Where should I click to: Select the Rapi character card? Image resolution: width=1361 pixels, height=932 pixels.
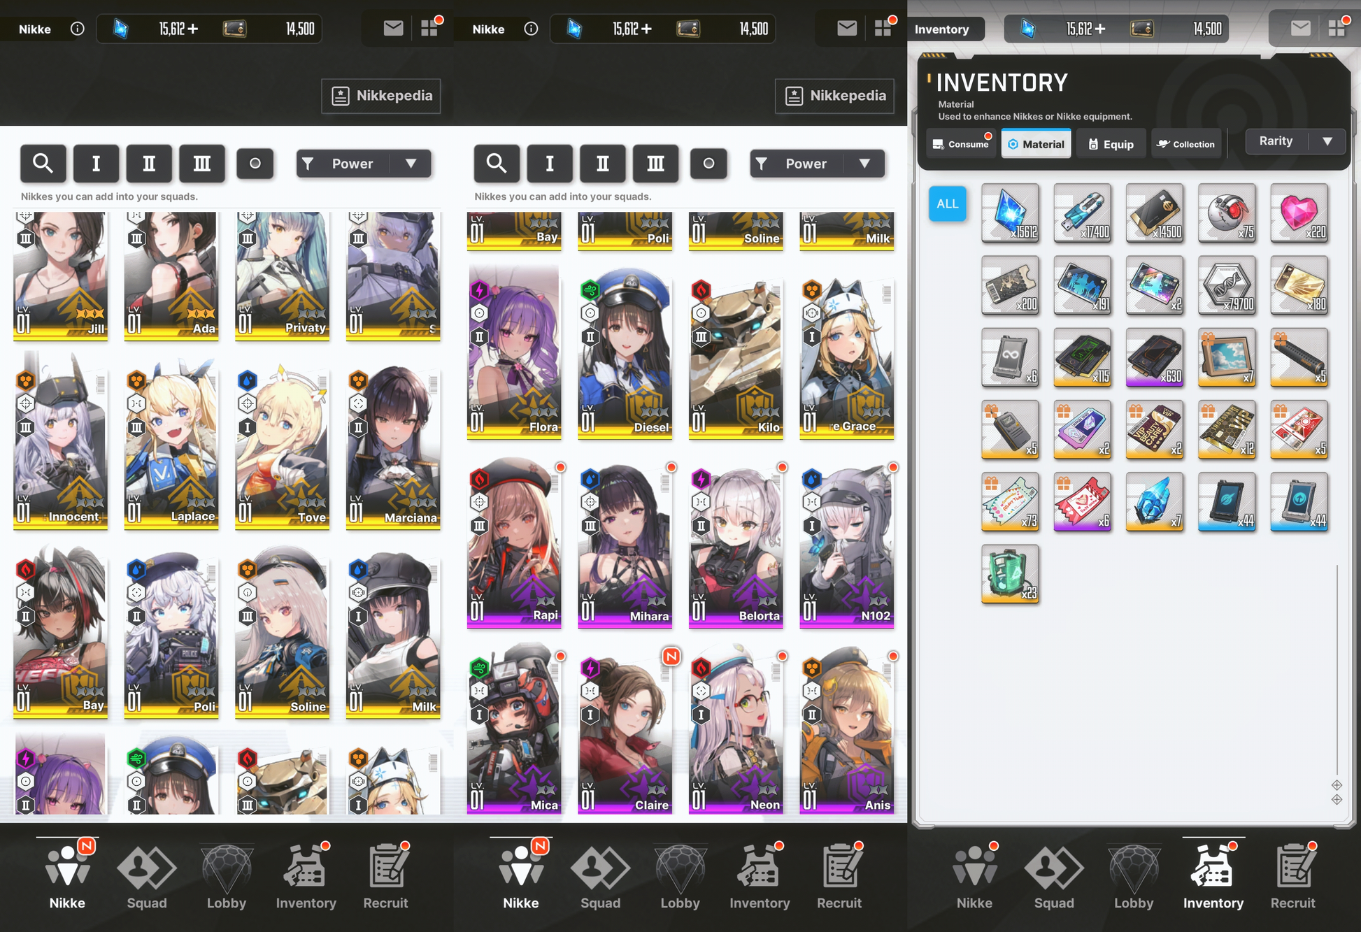tap(514, 543)
